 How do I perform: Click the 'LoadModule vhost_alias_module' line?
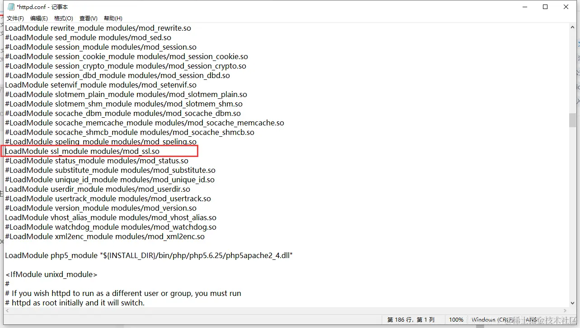point(111,217)
